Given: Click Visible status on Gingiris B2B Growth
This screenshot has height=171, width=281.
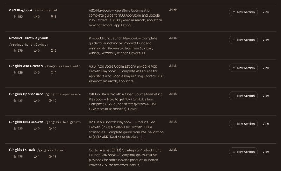Looking at the screenshot, I should pos(173,122).
